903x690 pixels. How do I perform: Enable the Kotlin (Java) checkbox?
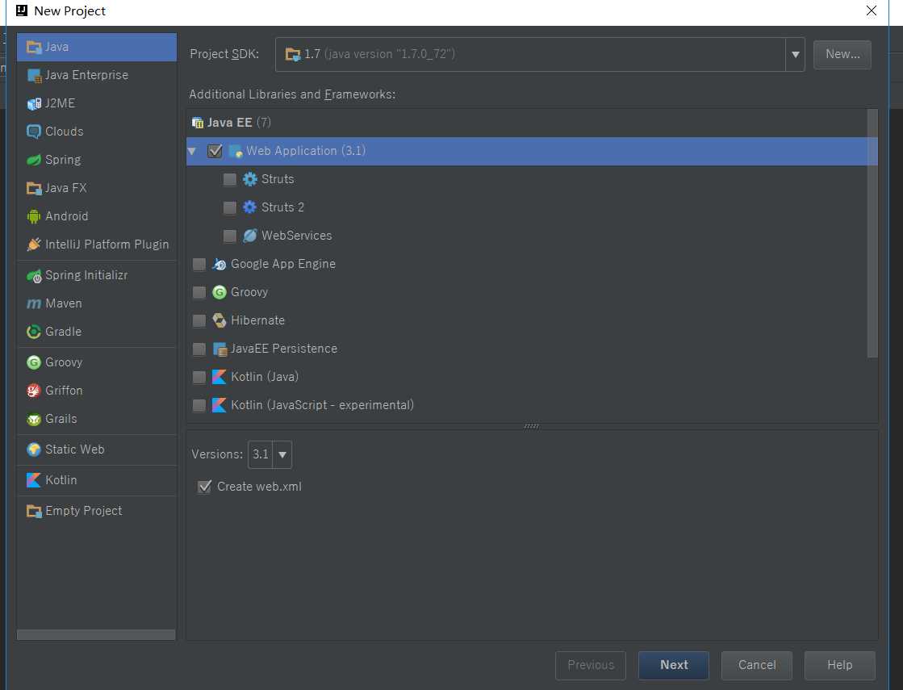coord(199,377)
